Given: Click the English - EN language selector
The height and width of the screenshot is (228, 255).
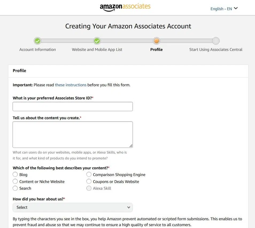Looking at the screenshot, I should coord(224,9).
